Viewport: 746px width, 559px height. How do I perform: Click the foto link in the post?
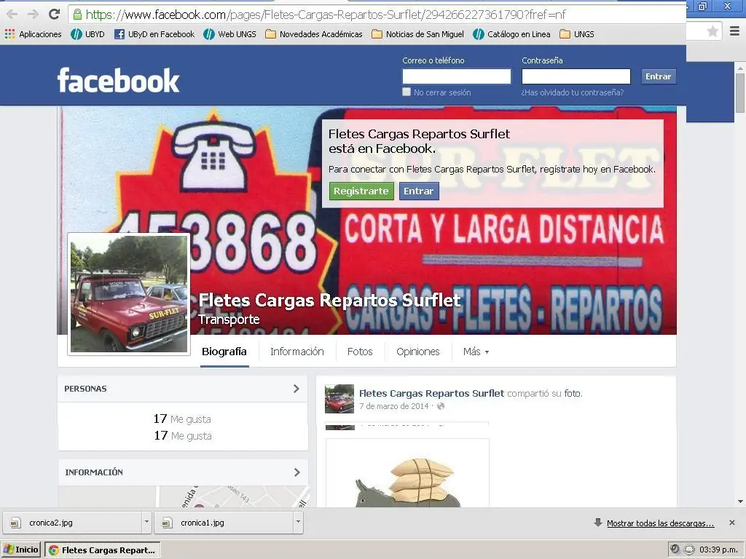point(572,393)
